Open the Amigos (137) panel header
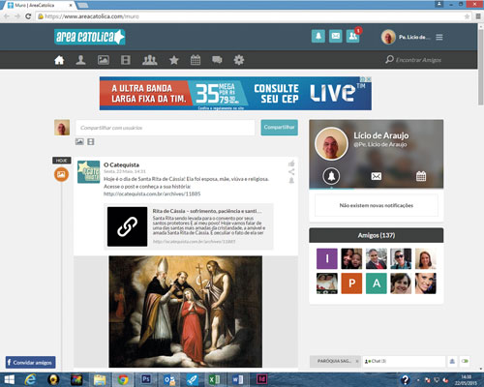Viewport: 484px width, 387px height. pyautogui.click(x=377, y=235)
